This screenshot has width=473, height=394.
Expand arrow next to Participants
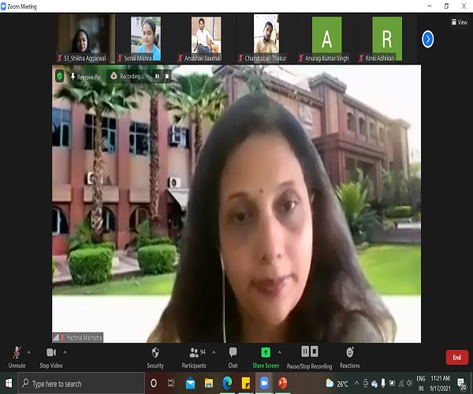[x=214, y=352]
